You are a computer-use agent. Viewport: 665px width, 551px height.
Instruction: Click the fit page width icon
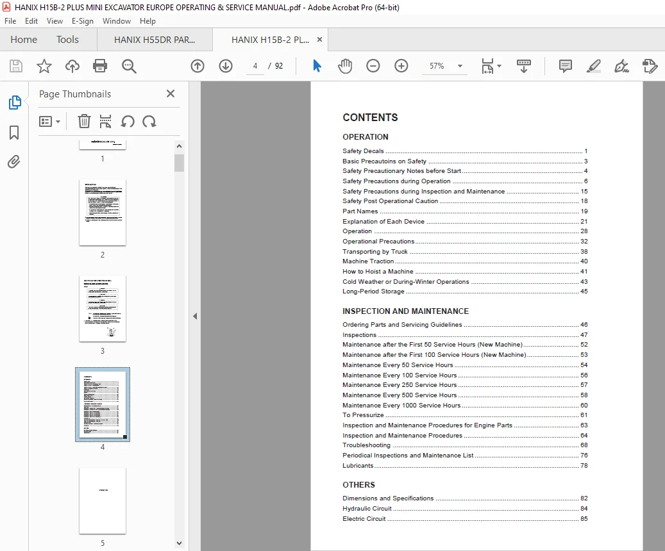(488, 66)
